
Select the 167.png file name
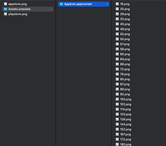pos(125,134)
